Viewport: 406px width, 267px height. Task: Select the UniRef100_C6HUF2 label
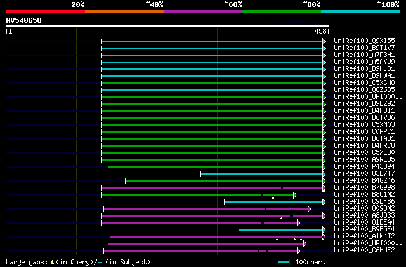pos(364,251)
